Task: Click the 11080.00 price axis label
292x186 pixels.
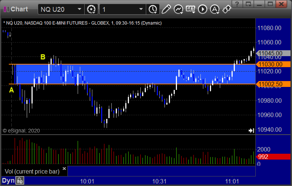Action: pyautogui.click(x=269, y=28)
